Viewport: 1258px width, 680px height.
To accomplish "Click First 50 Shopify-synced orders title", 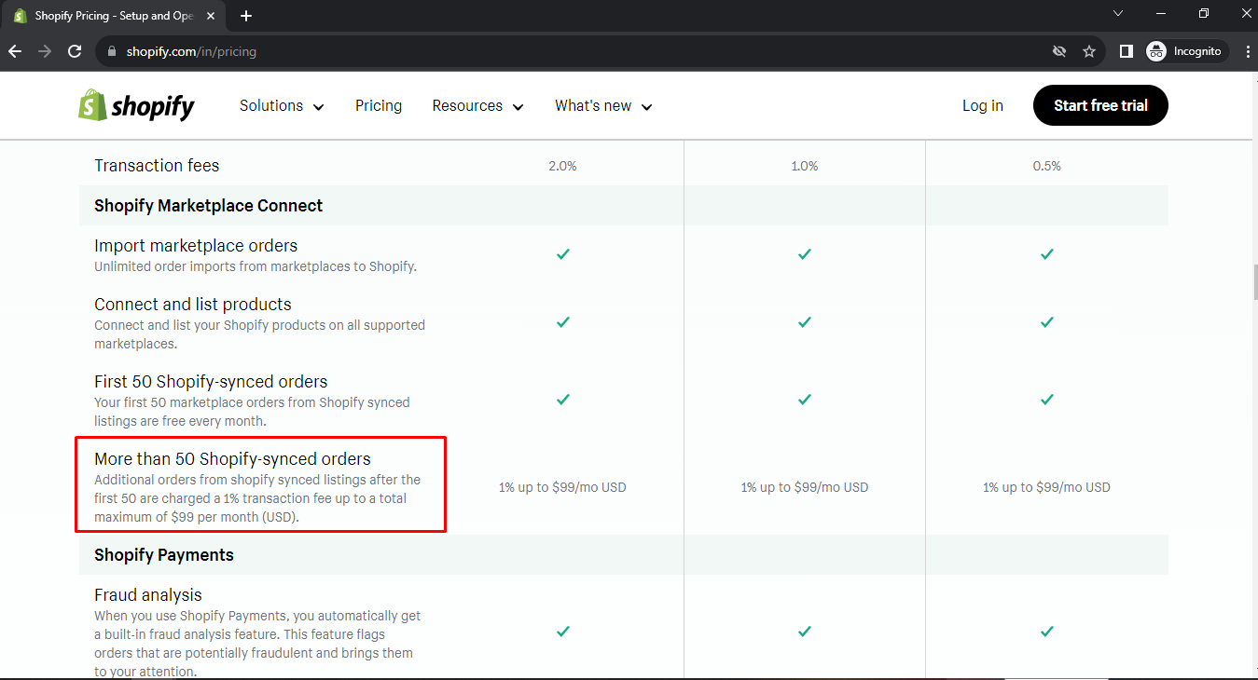I will point(211,382).
